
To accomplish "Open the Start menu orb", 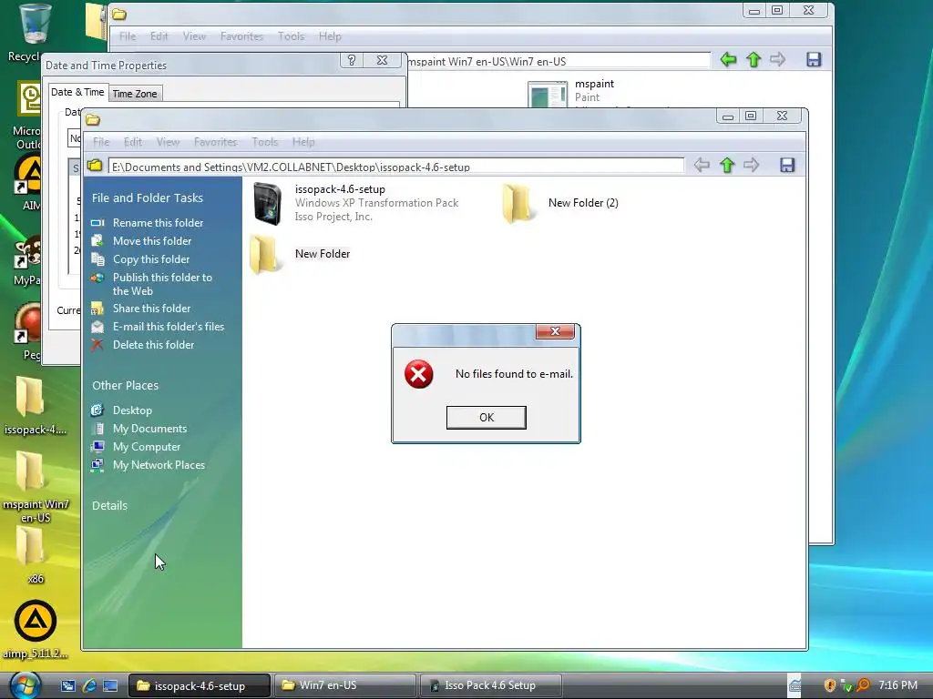I will (x=25, y=684).
